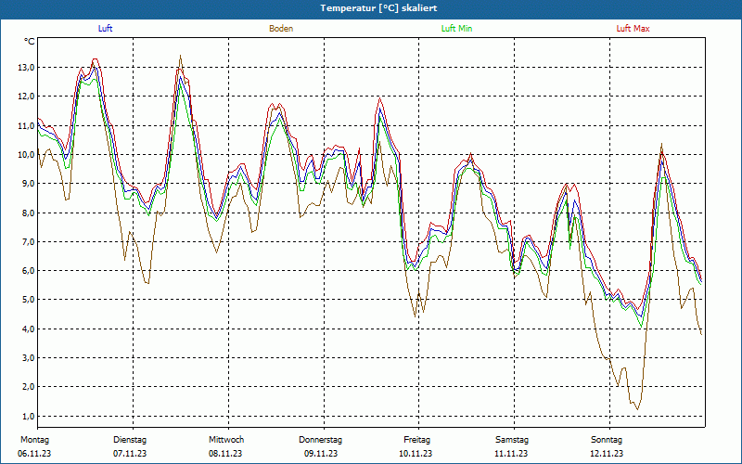Image resolution: width=742 pixels, height=464 pixels.
Task: Click the date '07.11.23'
Action: tap(130, 454)
